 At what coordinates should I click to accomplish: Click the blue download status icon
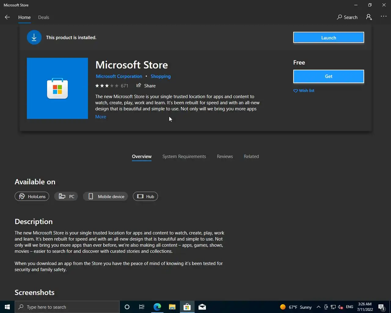tap(34, 37)
